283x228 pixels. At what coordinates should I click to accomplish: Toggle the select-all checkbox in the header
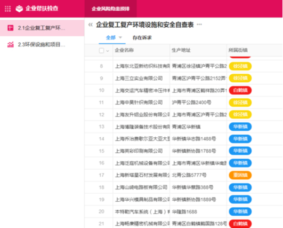(101, 50)
